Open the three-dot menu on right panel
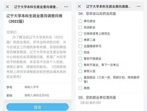 pyautogui.click(x=139, y=6)
